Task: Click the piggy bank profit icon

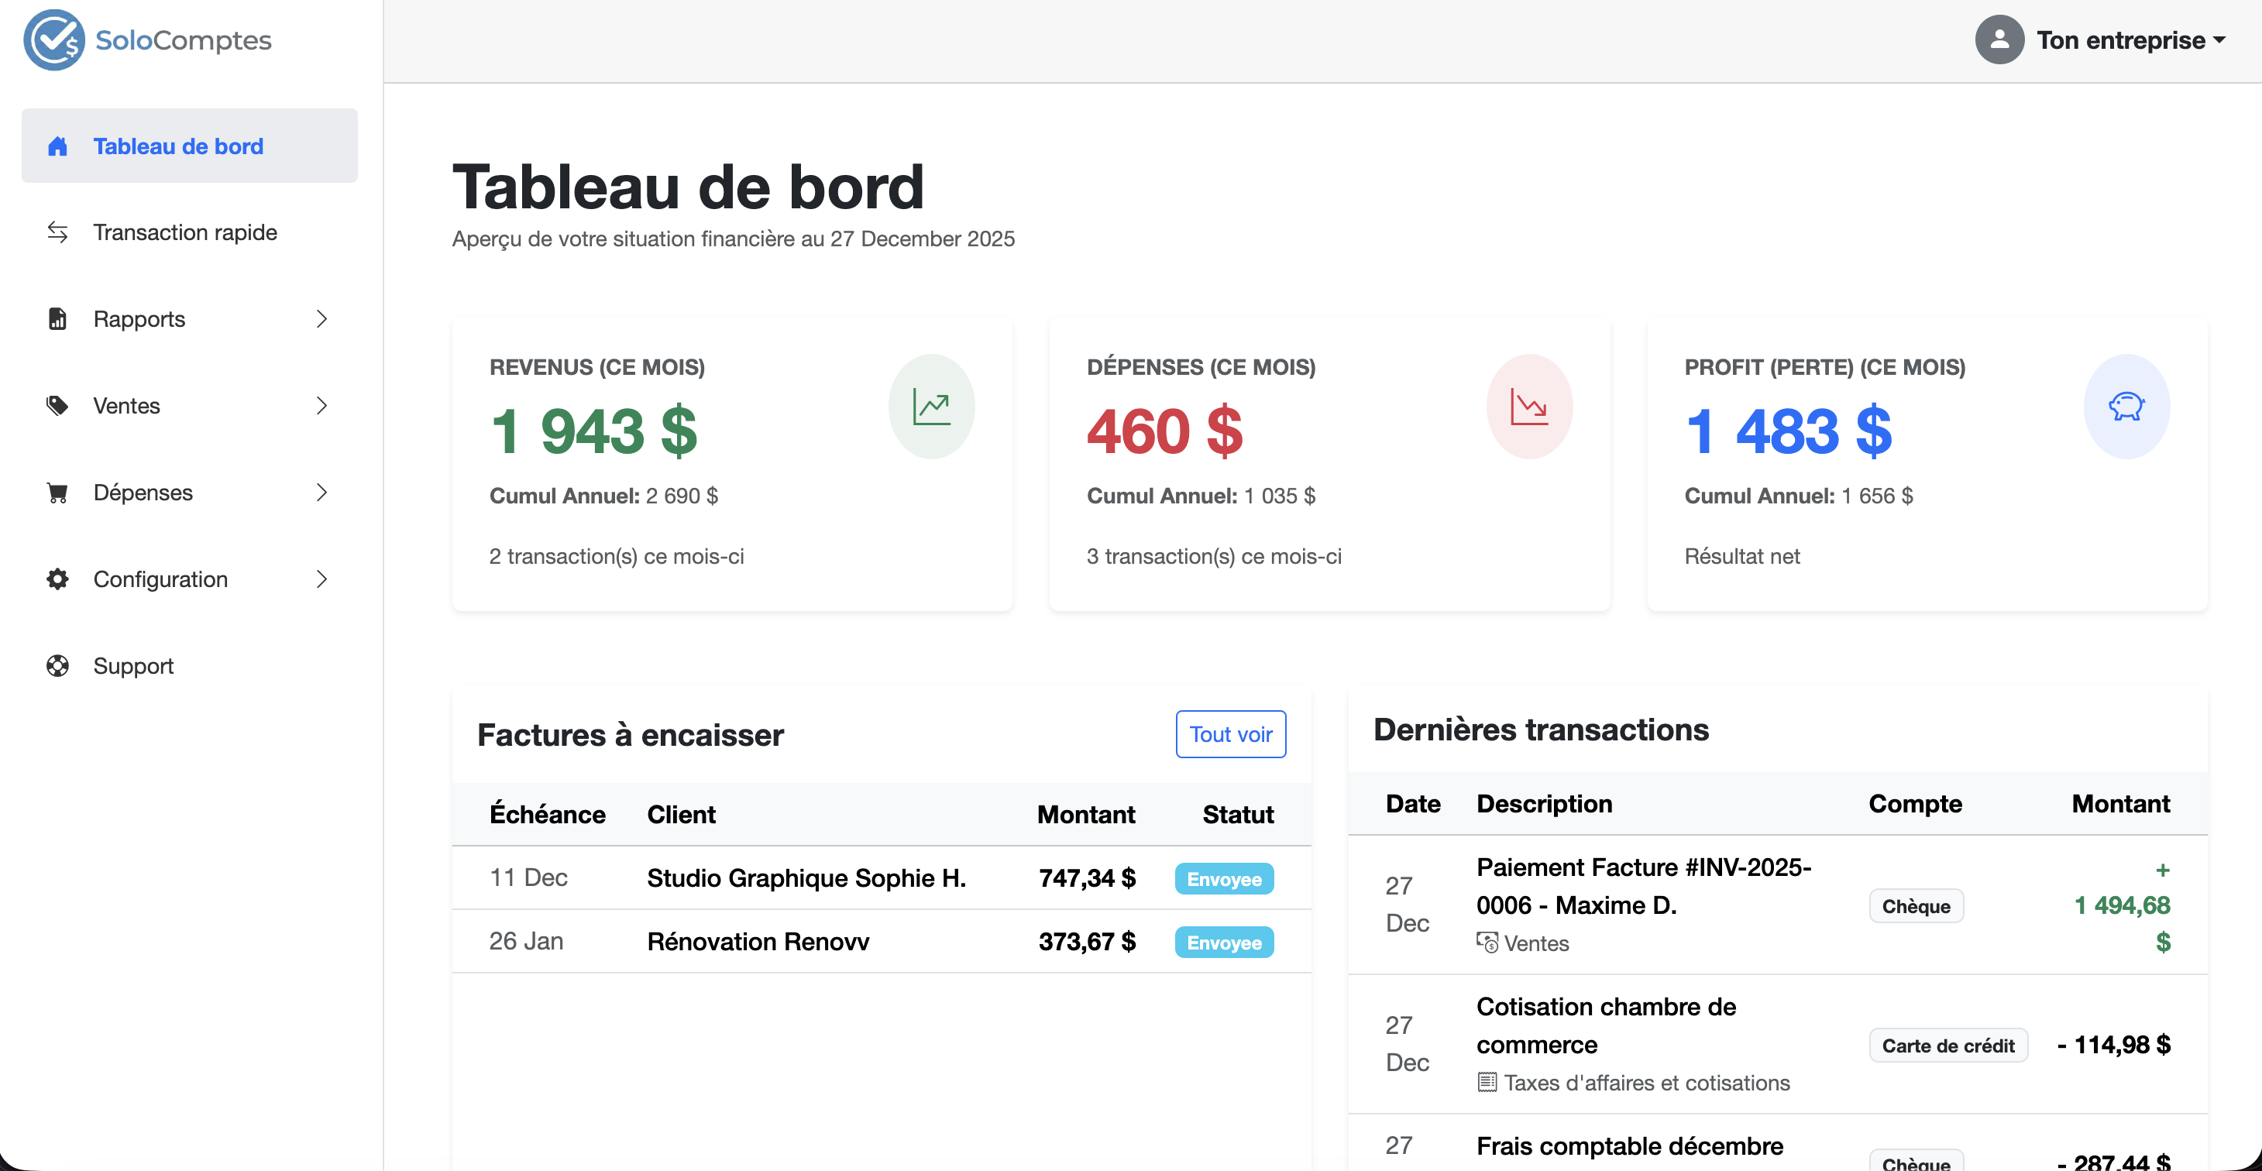Action: tap(2126, 407)
